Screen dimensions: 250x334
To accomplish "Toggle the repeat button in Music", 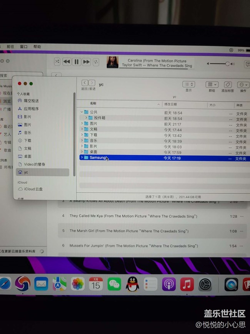I will [x=96, y=62].
